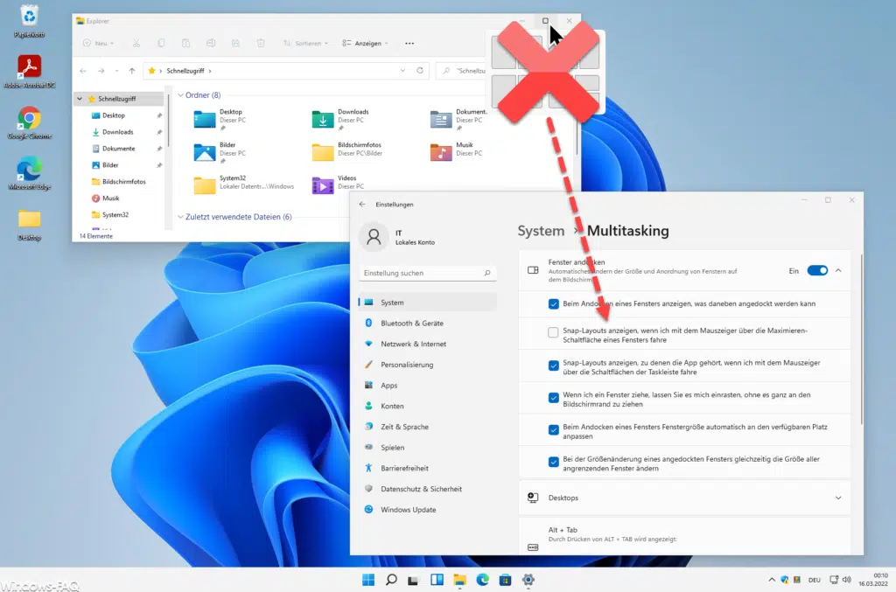The image size is (896, 592).
Task: Click the Delete icon in Explorer toolbar
Action: (x=261, y=41)
